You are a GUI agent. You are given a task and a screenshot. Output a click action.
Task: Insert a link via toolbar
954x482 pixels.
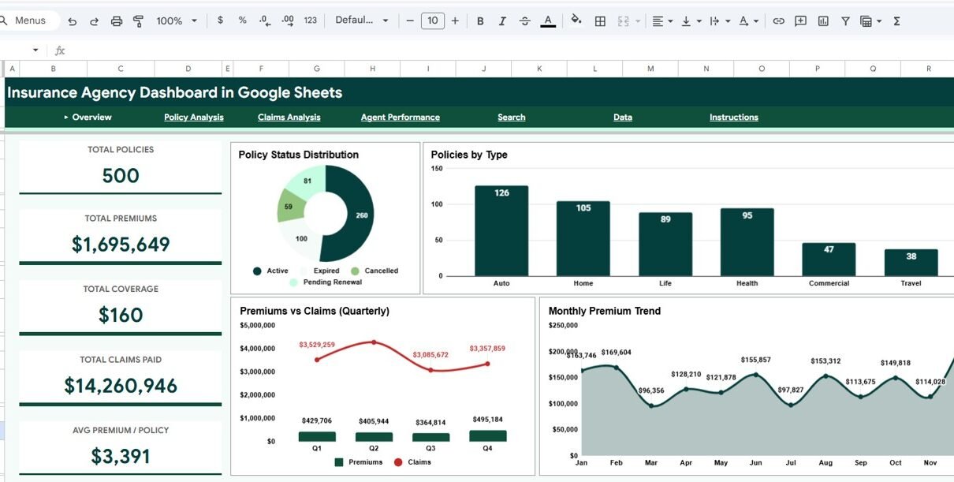pyautogui.click(x=778, y=21)
